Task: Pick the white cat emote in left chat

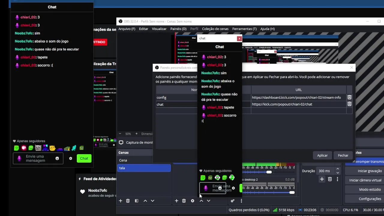Action: [x=38, y=148]
